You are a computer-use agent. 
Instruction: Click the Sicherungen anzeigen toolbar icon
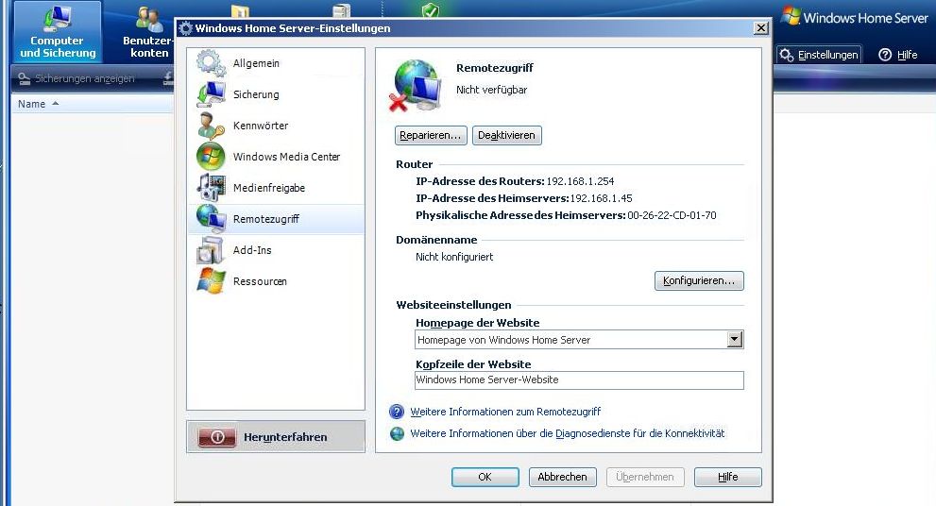24,78
